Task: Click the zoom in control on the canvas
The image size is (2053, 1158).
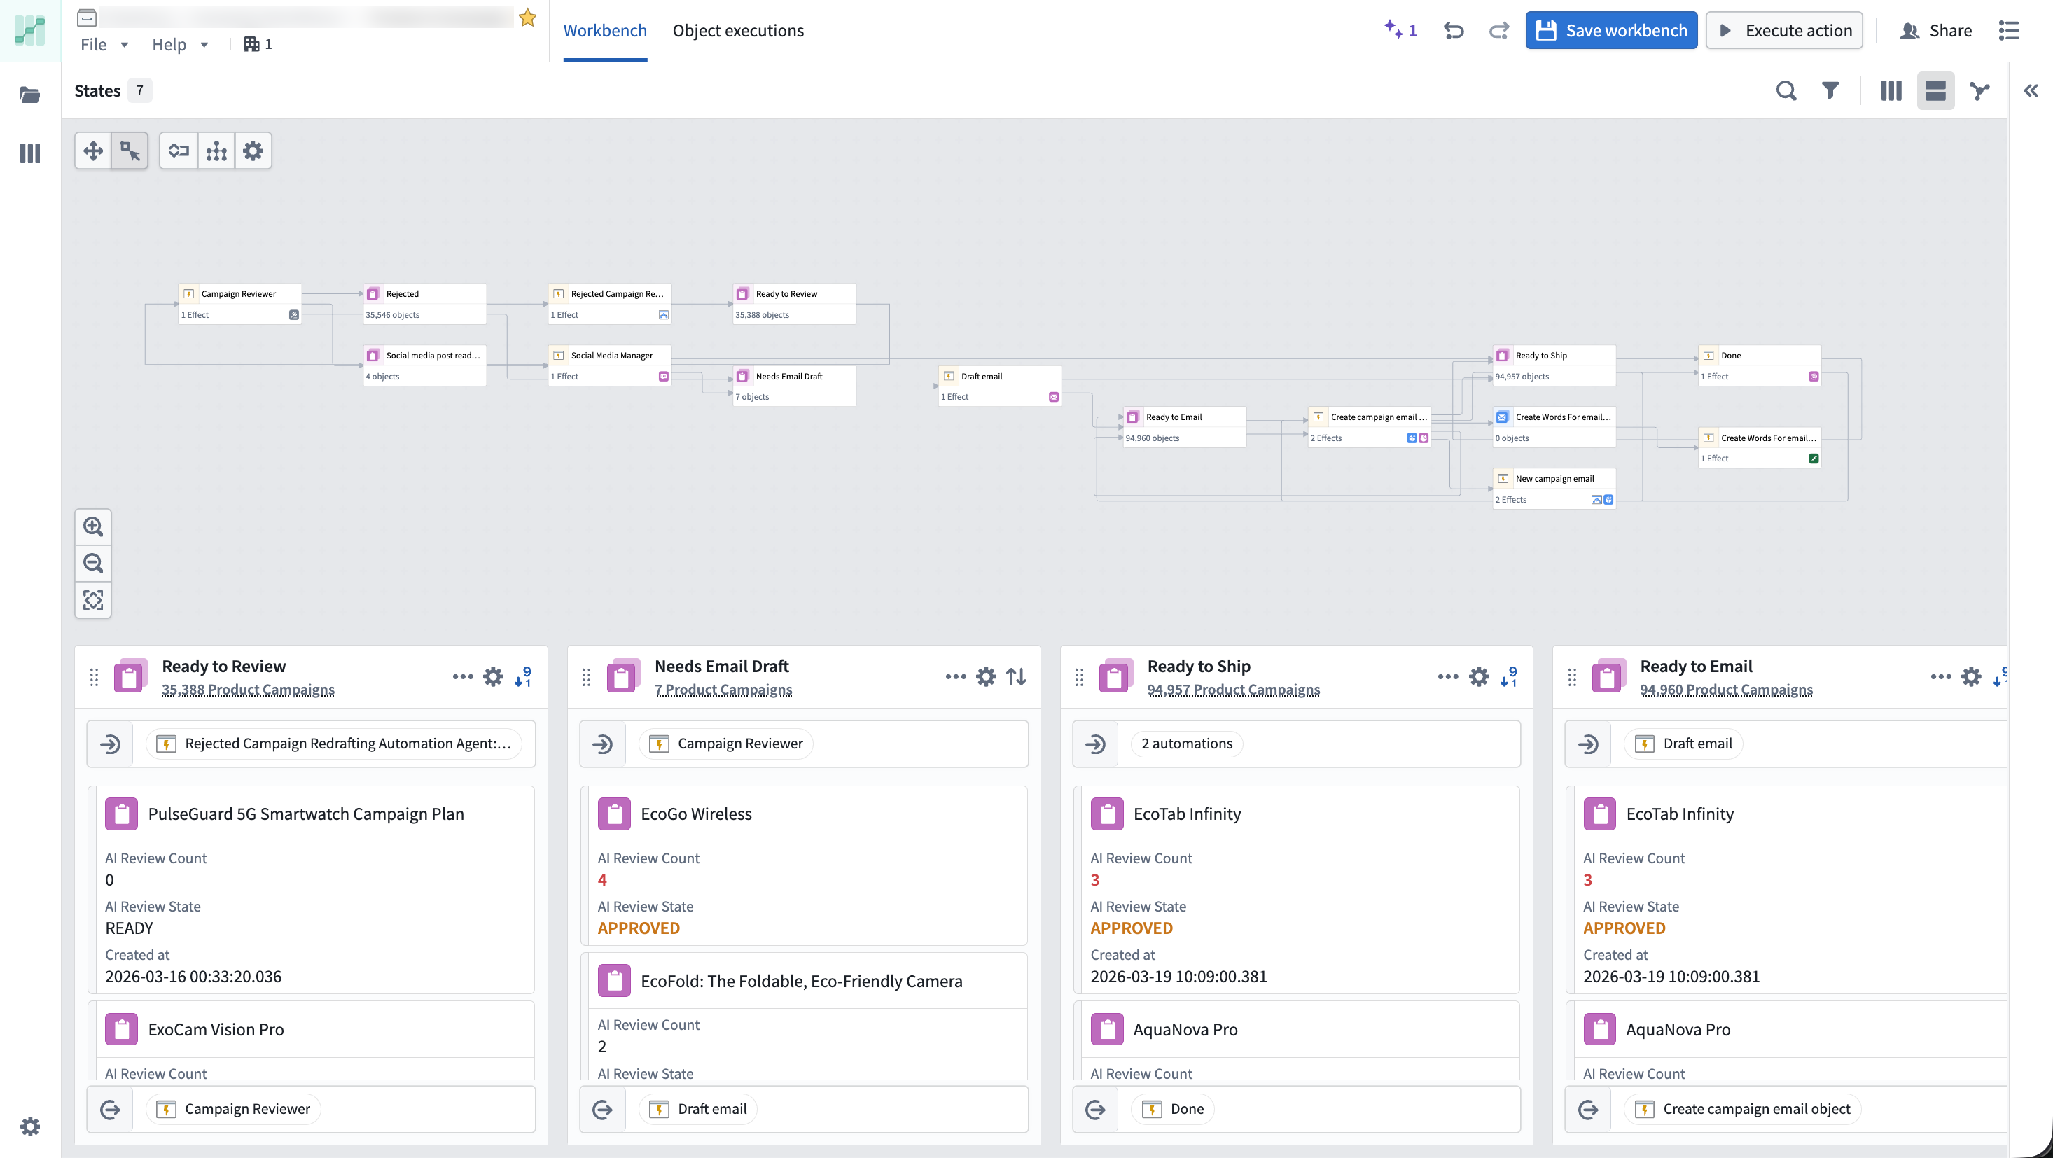Action: pos(93,526)
